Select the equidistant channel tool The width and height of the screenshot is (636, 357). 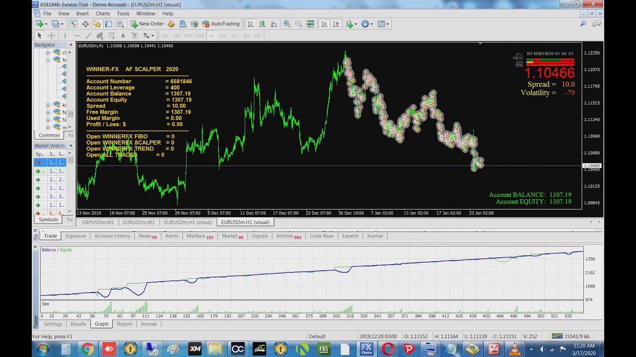click(x=100, y=36)
